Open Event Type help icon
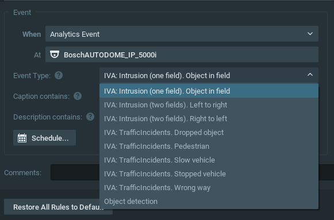 [x=59, y=75]
